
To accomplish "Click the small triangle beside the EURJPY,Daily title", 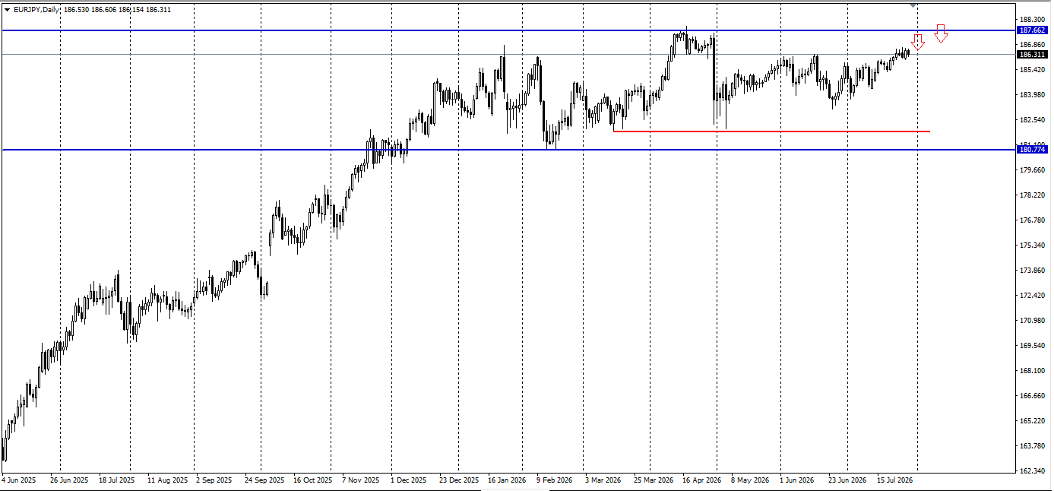I will click(x=7, y=9).
